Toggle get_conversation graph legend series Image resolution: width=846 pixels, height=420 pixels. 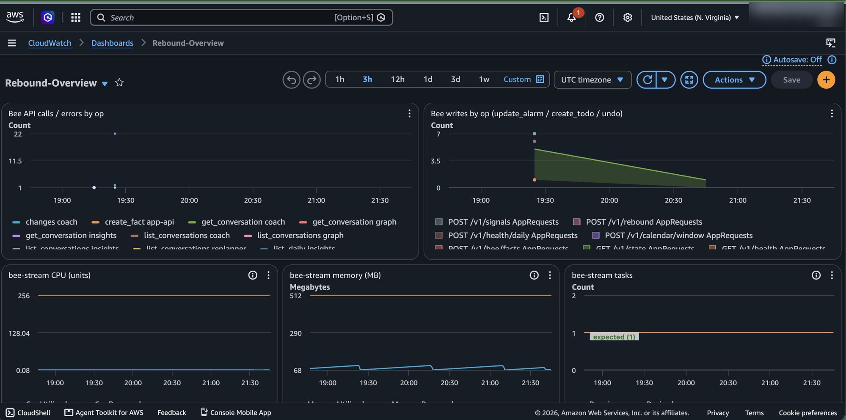click(347, 222)
